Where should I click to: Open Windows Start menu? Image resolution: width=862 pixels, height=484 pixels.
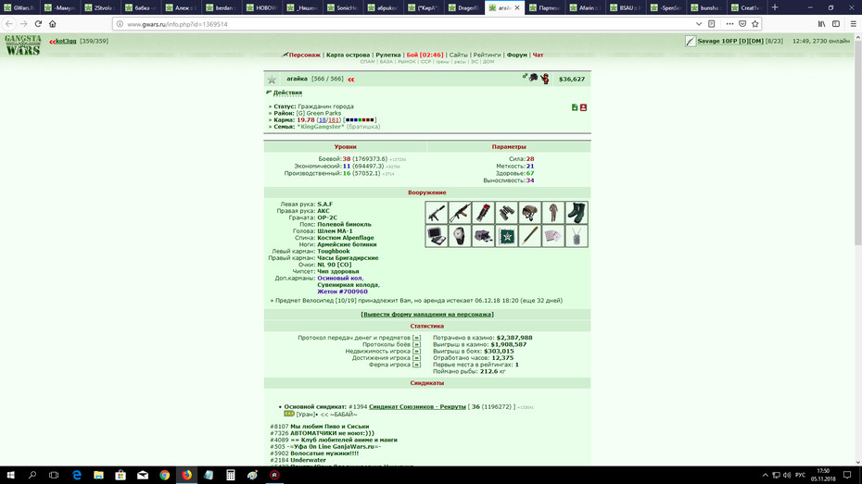10,476
